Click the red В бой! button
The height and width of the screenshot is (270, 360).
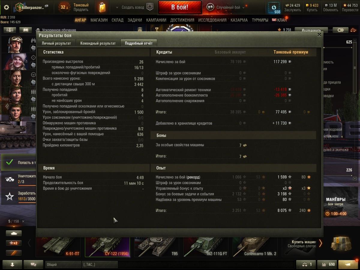(180, 7)
